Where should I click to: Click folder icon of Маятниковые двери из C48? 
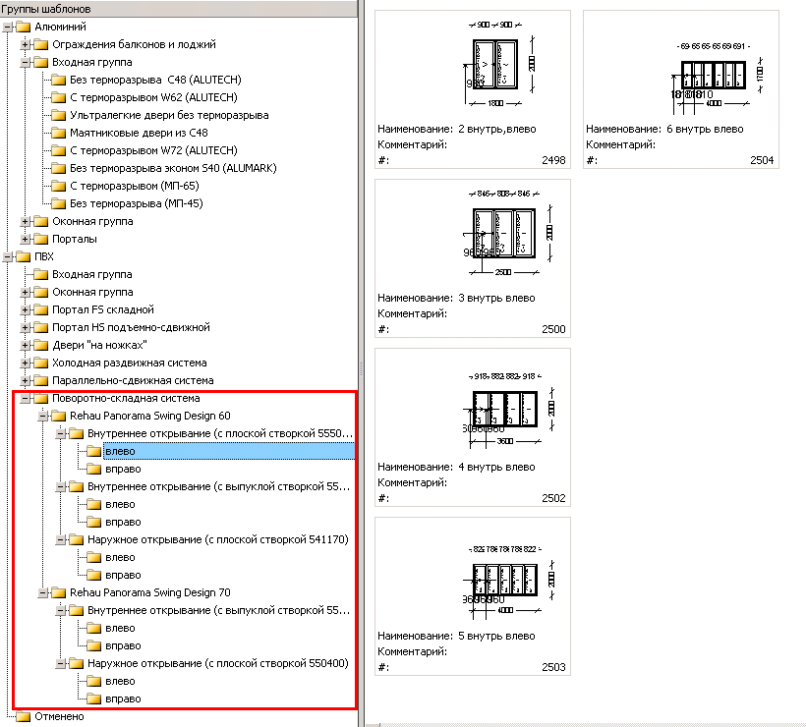pos(59,133)
